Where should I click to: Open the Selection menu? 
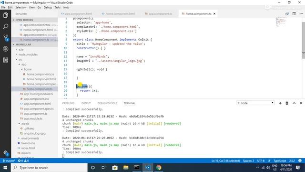(20, 8)
